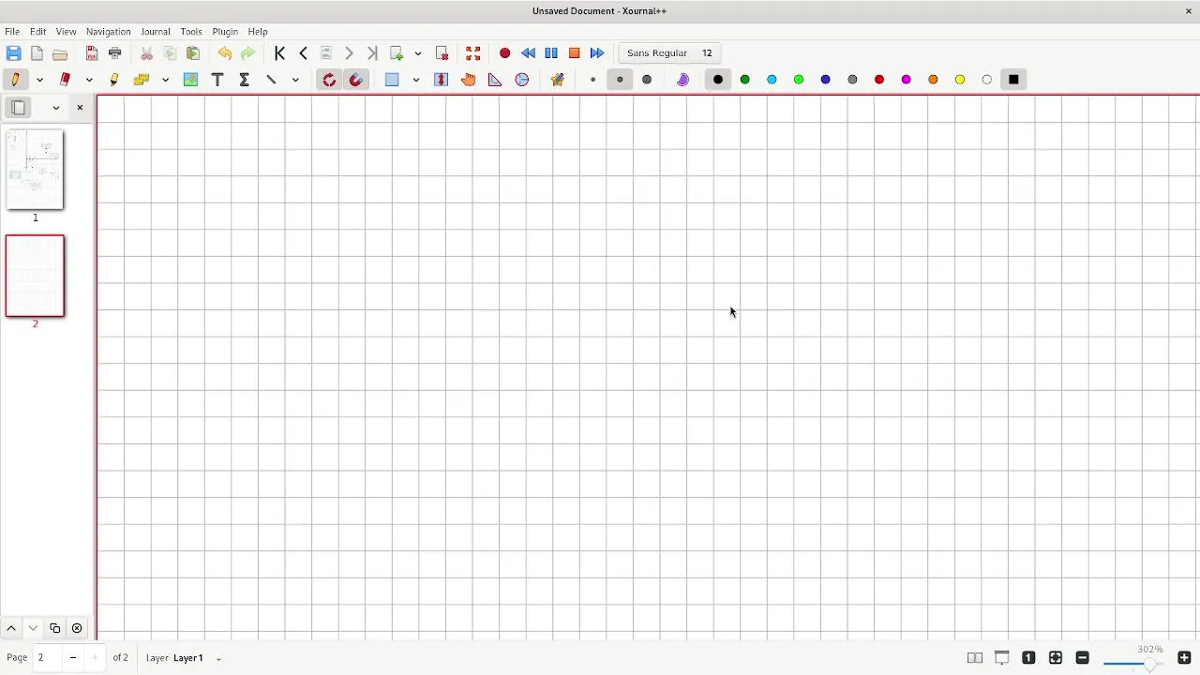Toggle fullscreen mode
The image size is (1200, 675).
473,53
